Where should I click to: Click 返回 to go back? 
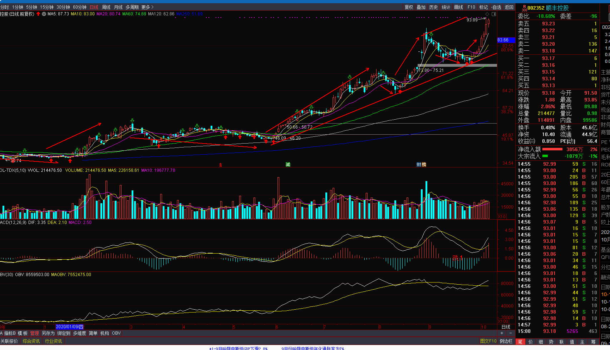pos(509,7)
